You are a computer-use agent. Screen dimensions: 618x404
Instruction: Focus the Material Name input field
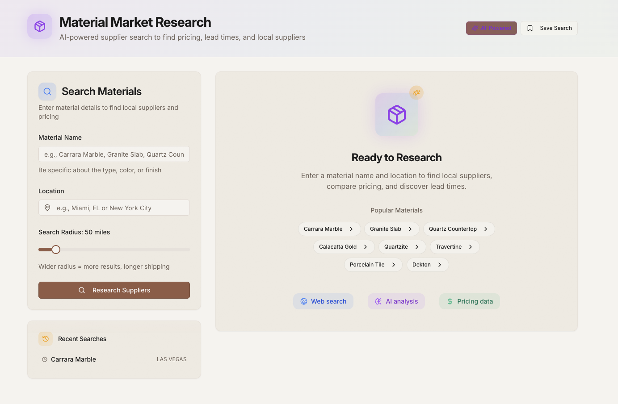point(114,154)
